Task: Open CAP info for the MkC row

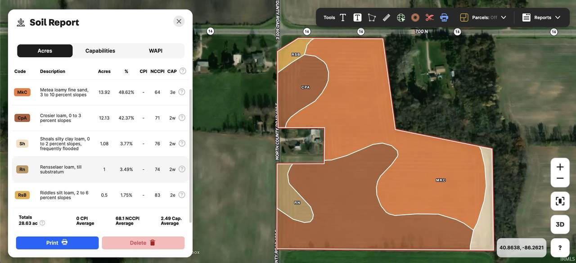Action: click(x=182, y=92)
